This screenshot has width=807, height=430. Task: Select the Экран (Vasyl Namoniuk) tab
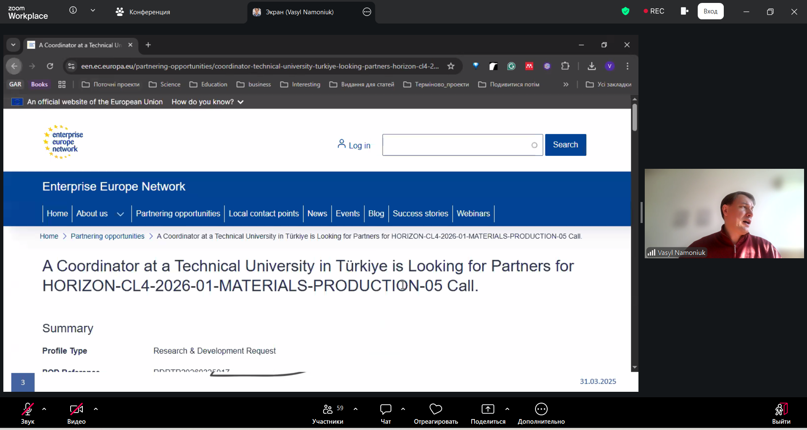coord(299,12)
